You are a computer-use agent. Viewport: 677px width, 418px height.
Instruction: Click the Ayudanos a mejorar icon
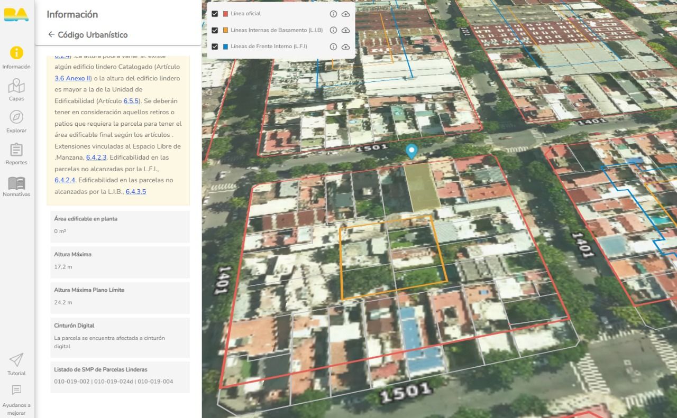click(16, 391)
